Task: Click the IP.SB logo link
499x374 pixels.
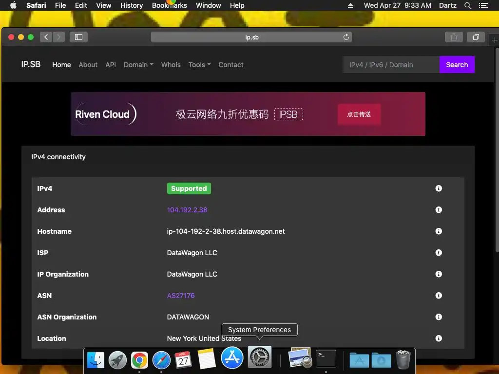Action: 31,64
